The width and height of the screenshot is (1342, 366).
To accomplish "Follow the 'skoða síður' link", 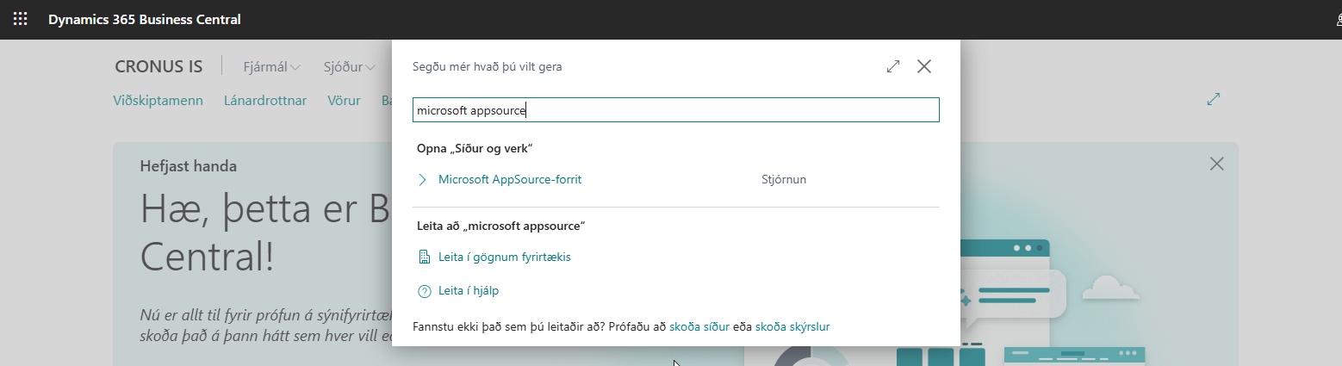I will [x=699, y=327].
